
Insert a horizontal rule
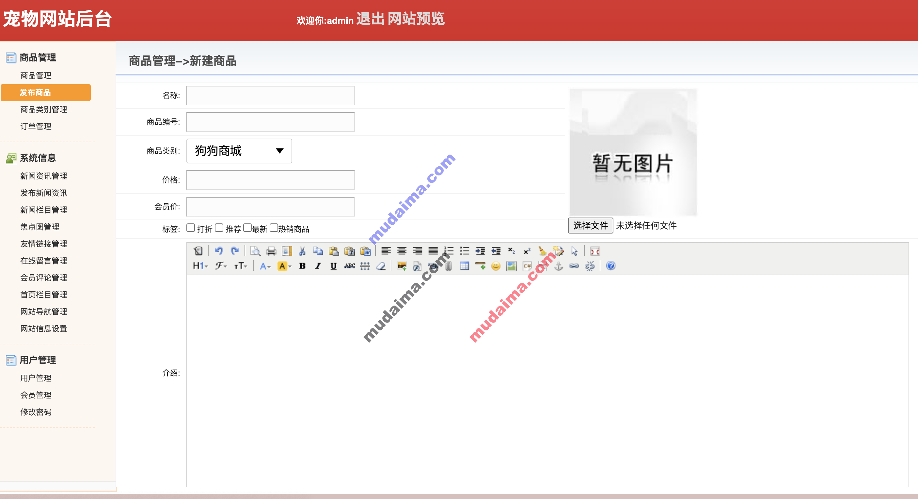[480, 266]
